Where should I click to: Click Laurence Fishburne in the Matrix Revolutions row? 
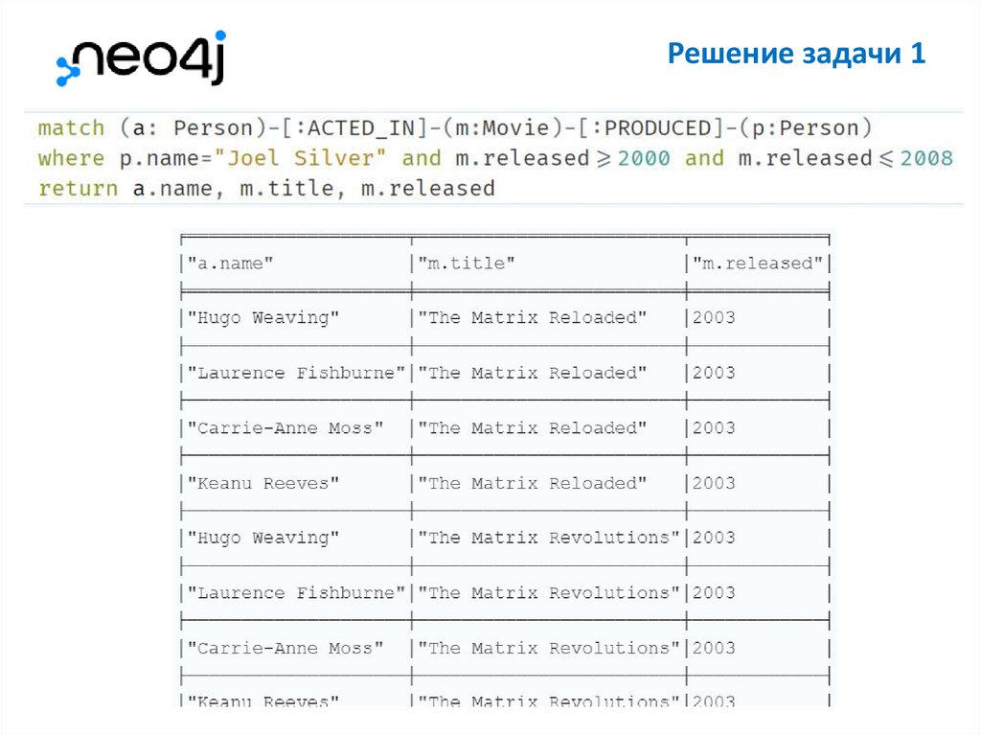point(296,593)
